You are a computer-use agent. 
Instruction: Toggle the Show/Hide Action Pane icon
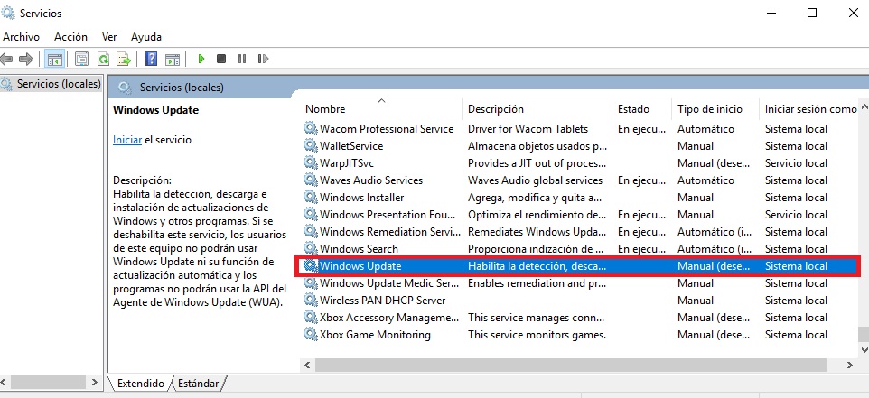172,59
